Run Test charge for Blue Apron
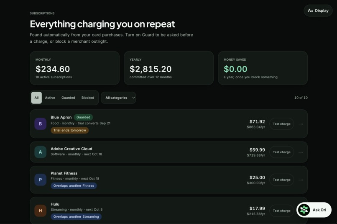This screenshot has height=224, width=337. tap(281, 124)
